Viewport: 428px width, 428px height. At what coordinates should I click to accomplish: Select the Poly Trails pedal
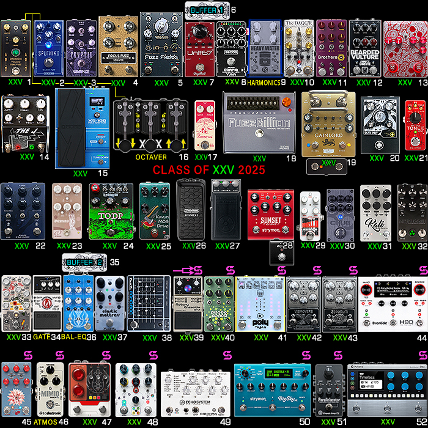pos(260,304)
